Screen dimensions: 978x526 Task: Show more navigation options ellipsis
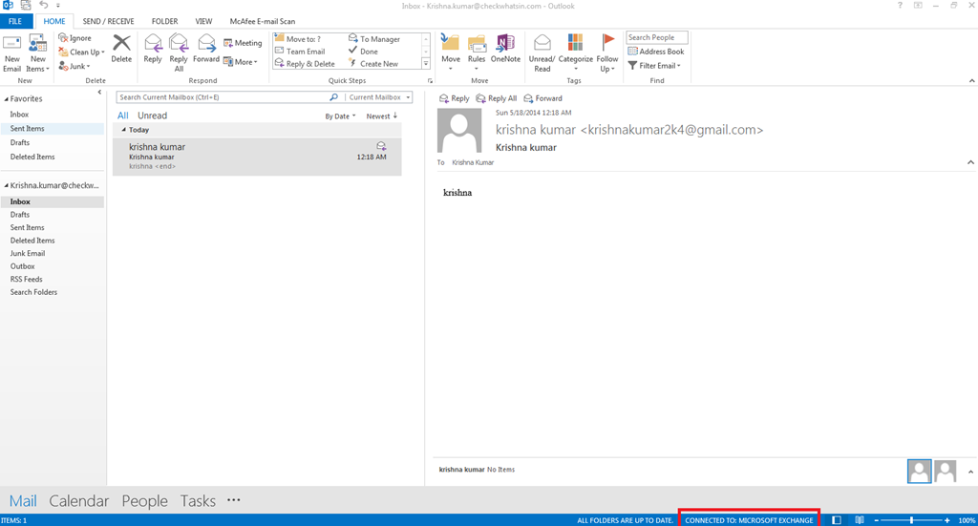tap(233, 500)
